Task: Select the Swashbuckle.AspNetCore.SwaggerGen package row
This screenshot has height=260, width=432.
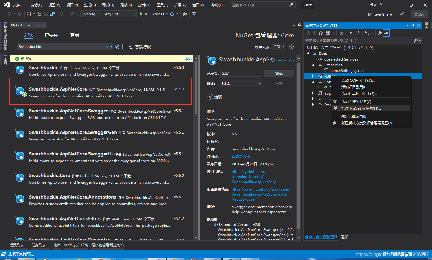Action: tap(101, 136)
